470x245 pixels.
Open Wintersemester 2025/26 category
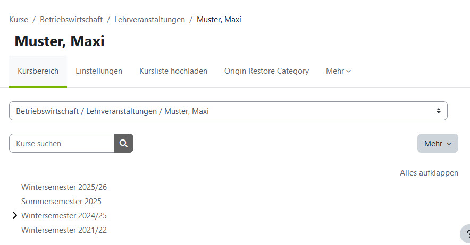[64, 187]
